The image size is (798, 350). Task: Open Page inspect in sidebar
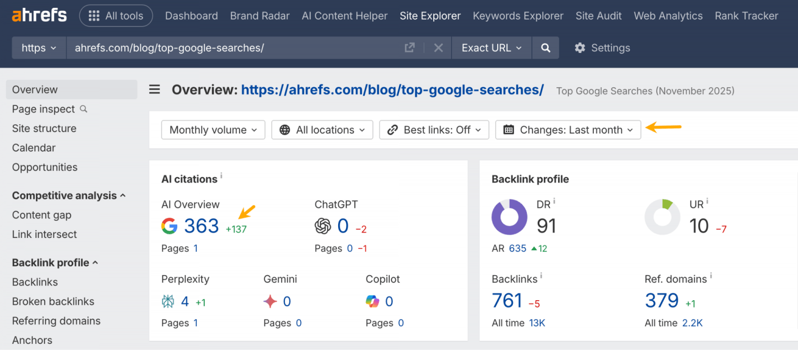[44, 109]
